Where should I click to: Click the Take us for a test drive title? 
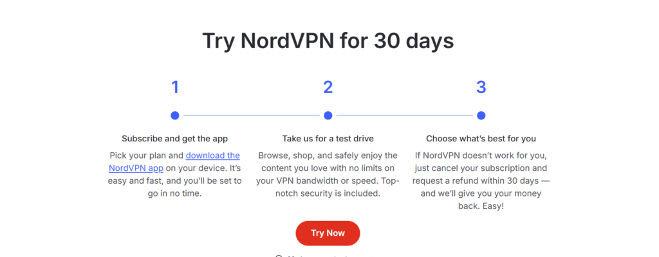(x=328, y=138)
